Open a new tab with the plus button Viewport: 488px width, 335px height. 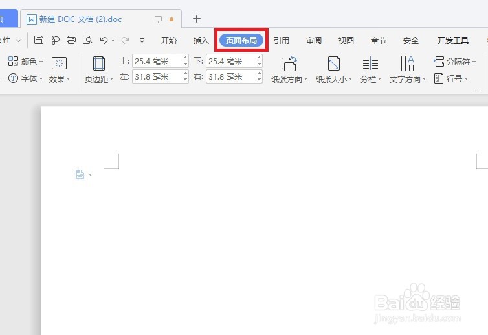tap(197, 19)
